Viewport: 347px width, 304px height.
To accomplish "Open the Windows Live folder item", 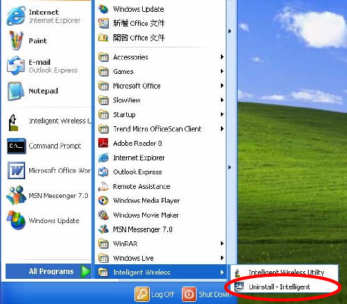I will pyautogui.click(x=160, y=258).
